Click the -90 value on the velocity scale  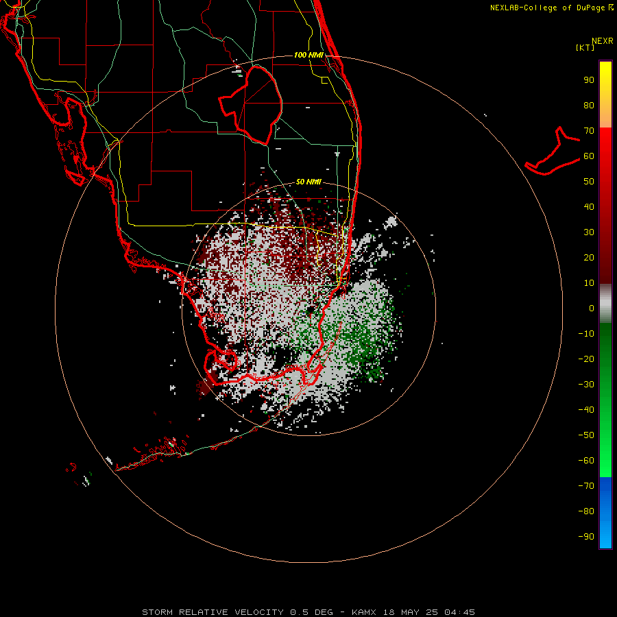[586, 536]
